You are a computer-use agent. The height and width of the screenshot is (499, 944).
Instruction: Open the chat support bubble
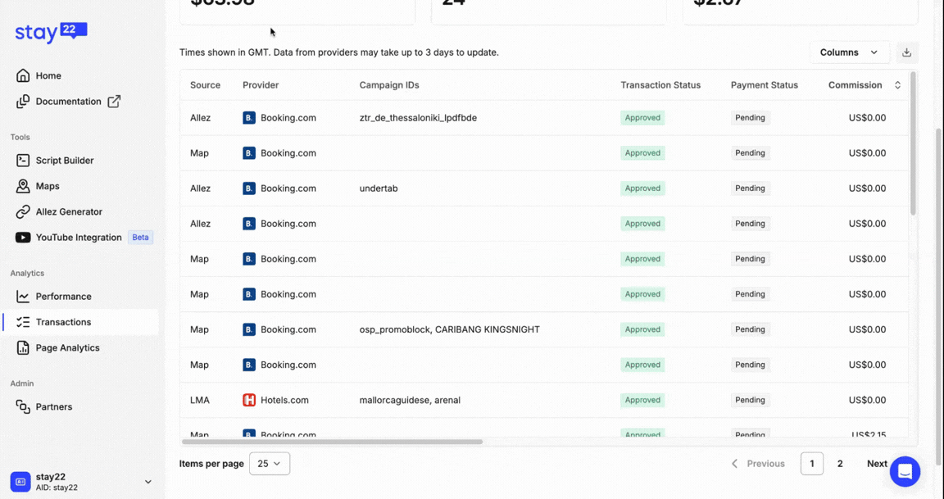[x=905, y=471]
